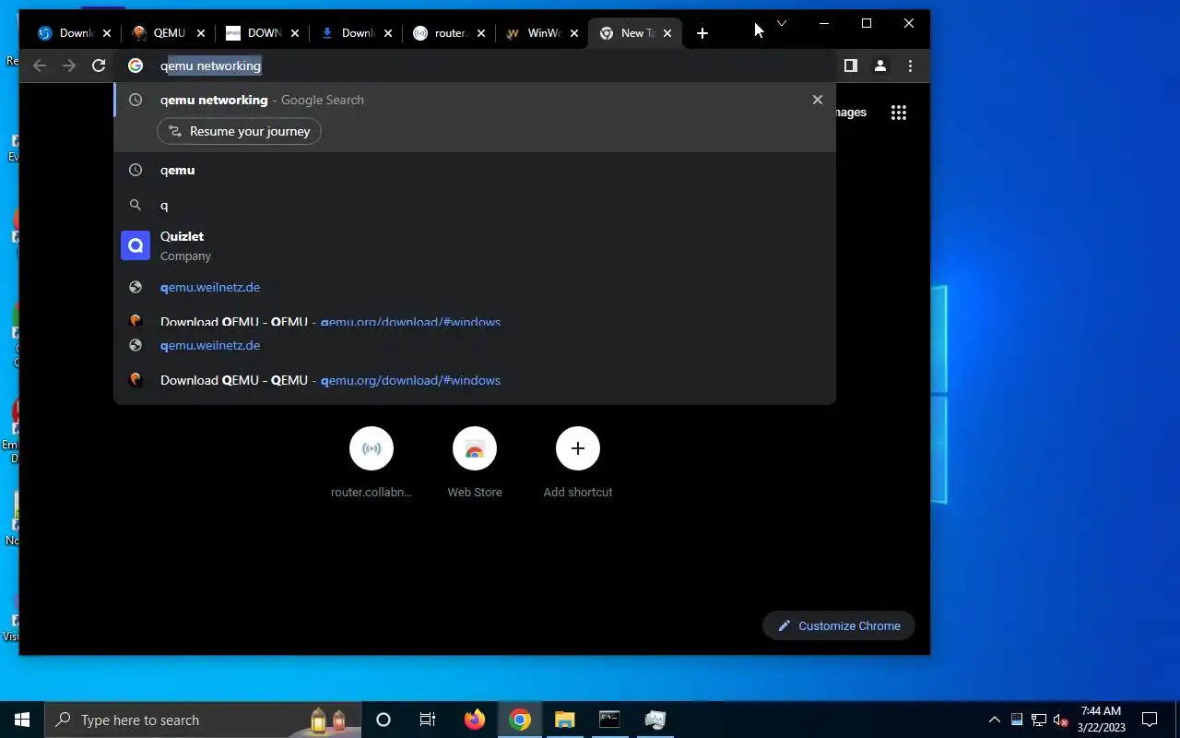1180x738 pixels.
Task: Remove the 'qemu networking' suggestion
Action: point(817,100)
